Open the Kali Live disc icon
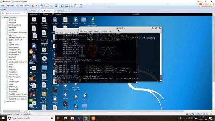 tap(44, 60)
